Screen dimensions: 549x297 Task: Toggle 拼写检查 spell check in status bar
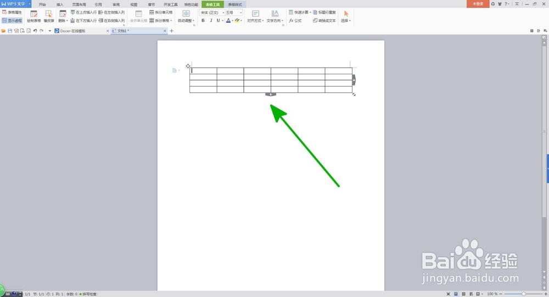[88, 294]
